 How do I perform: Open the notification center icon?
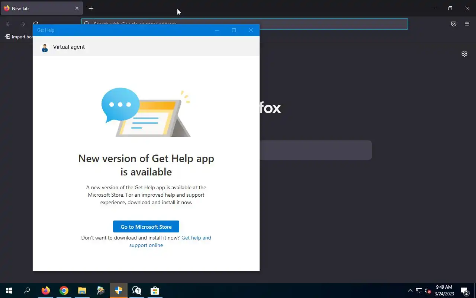tap(464, 291)
